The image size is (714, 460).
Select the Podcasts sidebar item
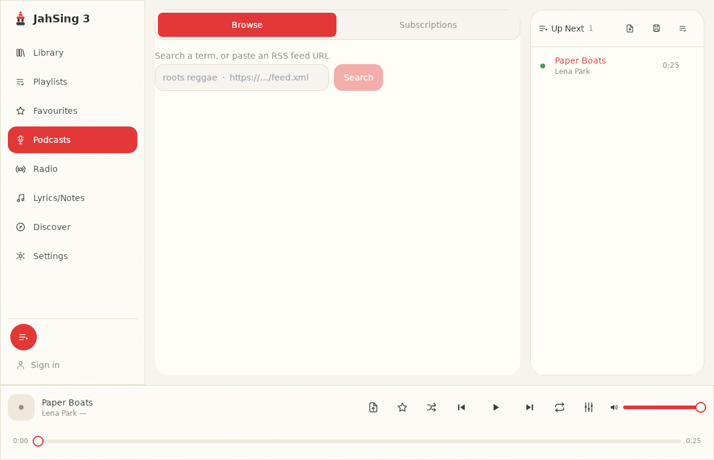click(73, 140)
